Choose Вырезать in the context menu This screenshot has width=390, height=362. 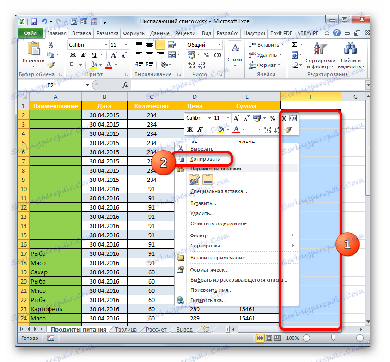202,149
